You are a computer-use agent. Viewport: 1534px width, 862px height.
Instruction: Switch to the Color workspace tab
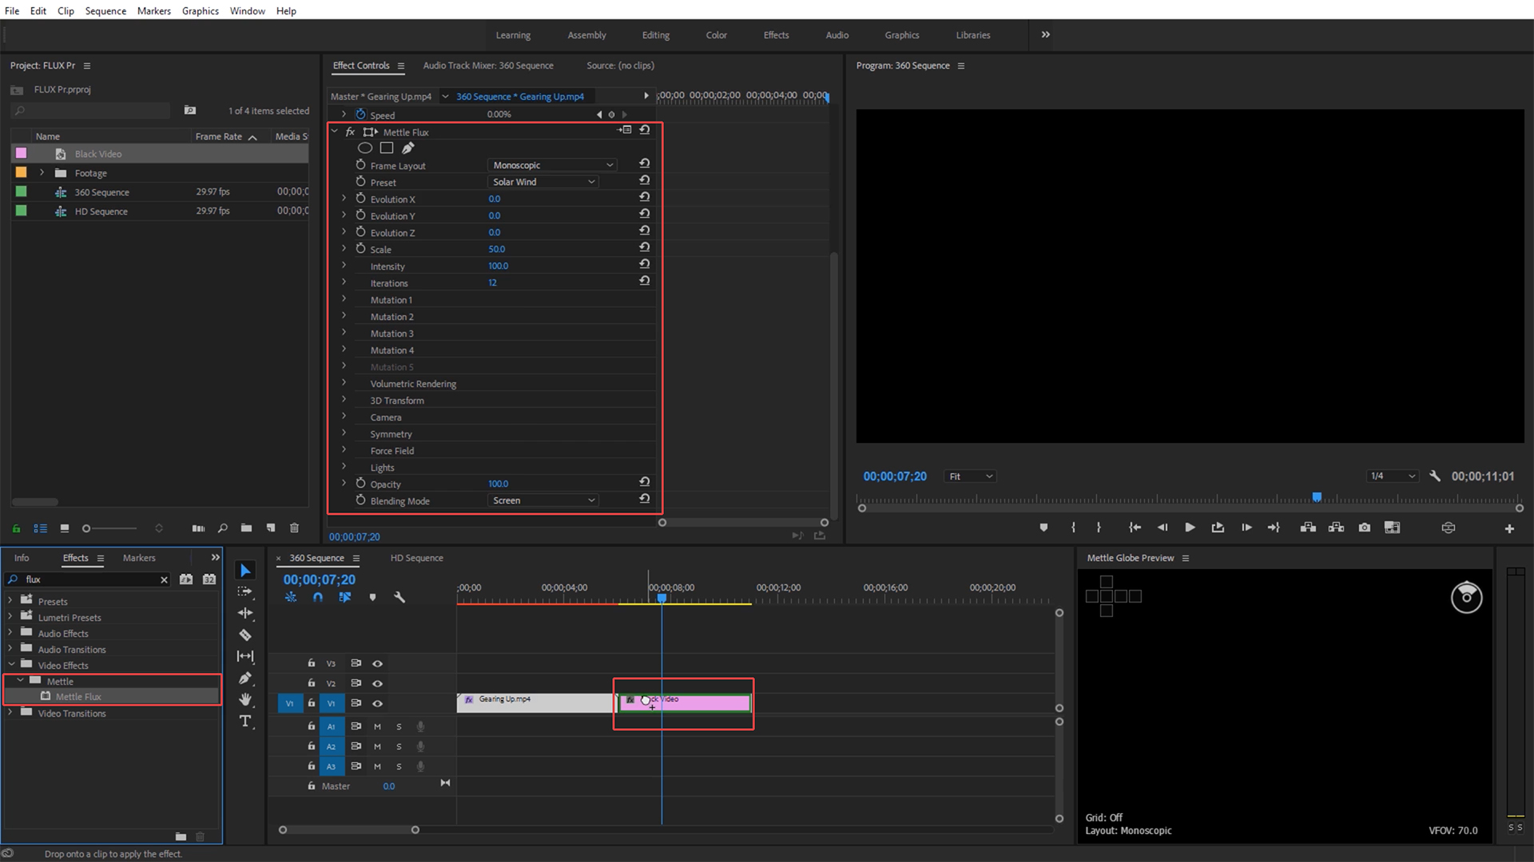click(716, 35)
